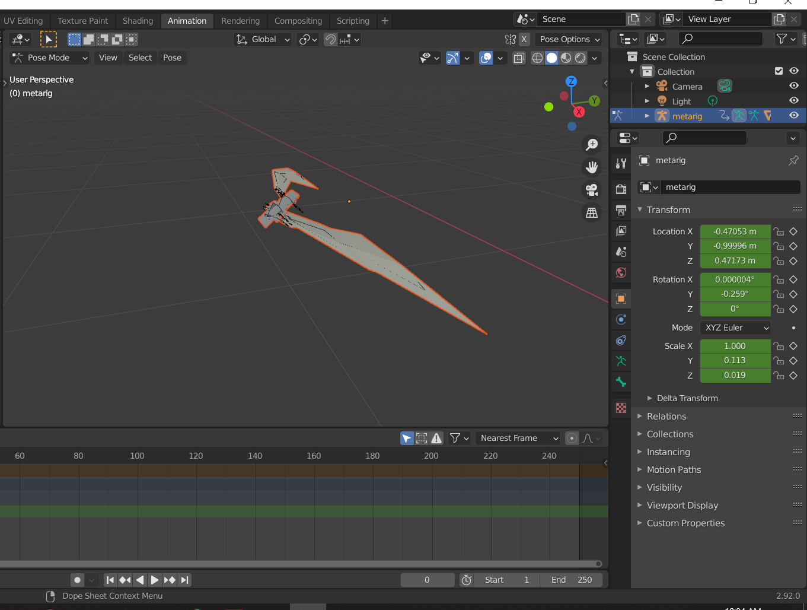Open the Pose menu
The width and height of the screenshot is (807, 610).
coord(172,58)
